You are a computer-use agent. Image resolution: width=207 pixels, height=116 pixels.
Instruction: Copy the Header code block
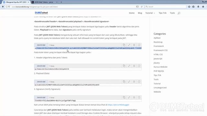pos(124,66)
